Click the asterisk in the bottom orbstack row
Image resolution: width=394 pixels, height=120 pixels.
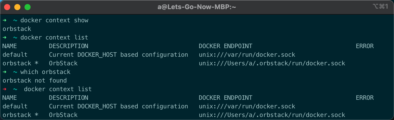click(x=36, y=115)
